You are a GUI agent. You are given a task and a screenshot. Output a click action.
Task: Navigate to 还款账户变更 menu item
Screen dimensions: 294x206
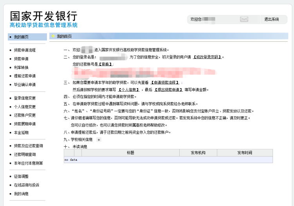25,115
